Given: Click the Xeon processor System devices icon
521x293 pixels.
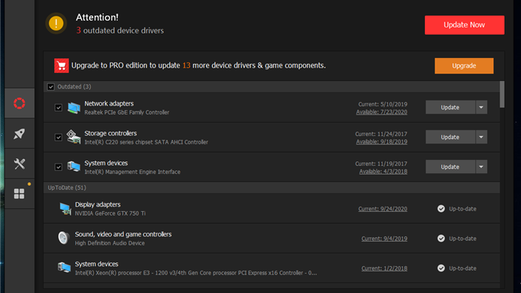Looking at the screenshot, I should [x=64, y=267].
